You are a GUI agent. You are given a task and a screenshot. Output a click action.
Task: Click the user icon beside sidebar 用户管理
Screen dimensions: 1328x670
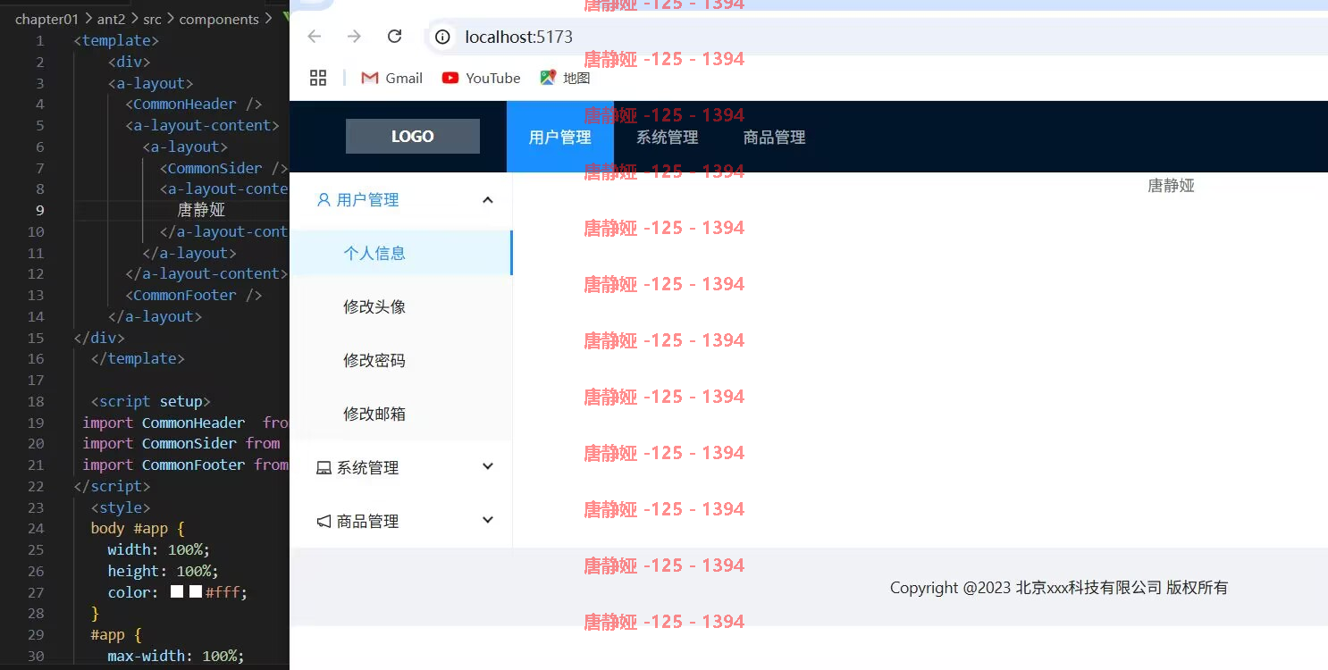tap(324, 200)
